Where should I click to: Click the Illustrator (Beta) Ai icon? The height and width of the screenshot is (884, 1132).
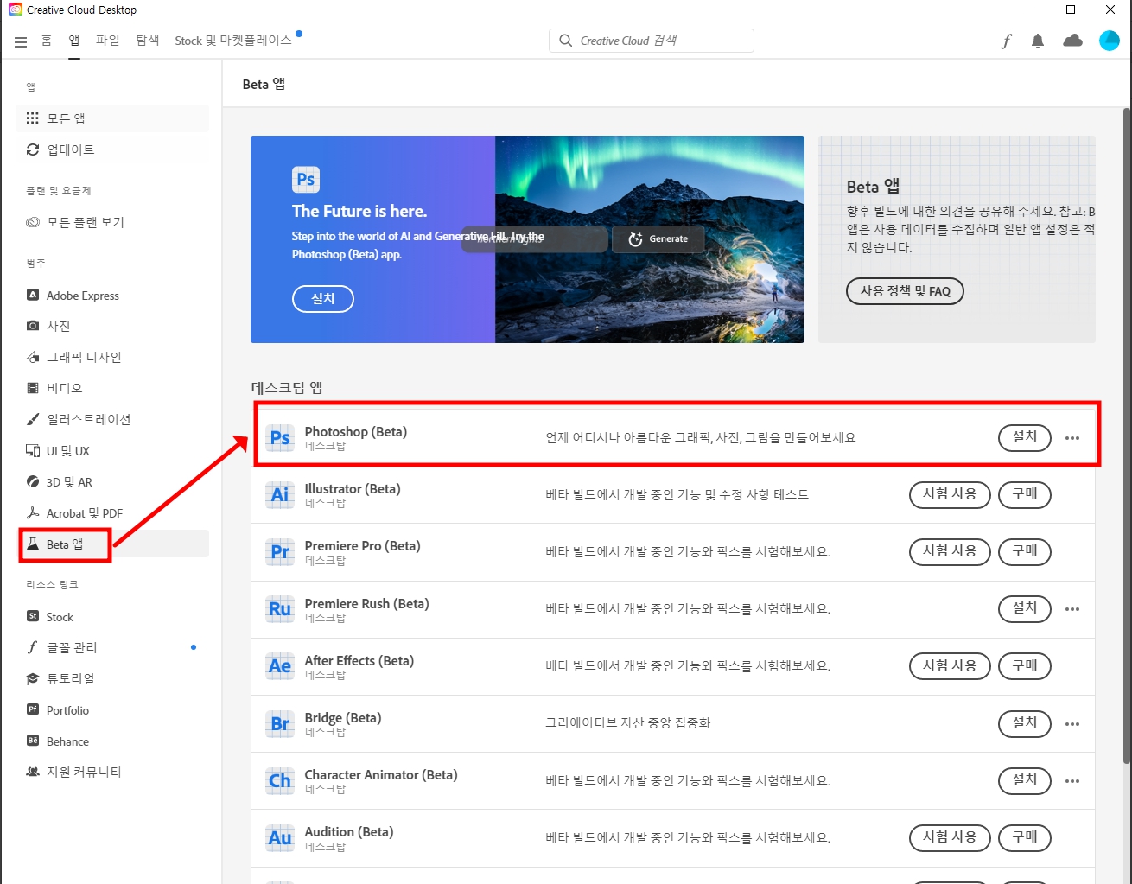(280, 494)
